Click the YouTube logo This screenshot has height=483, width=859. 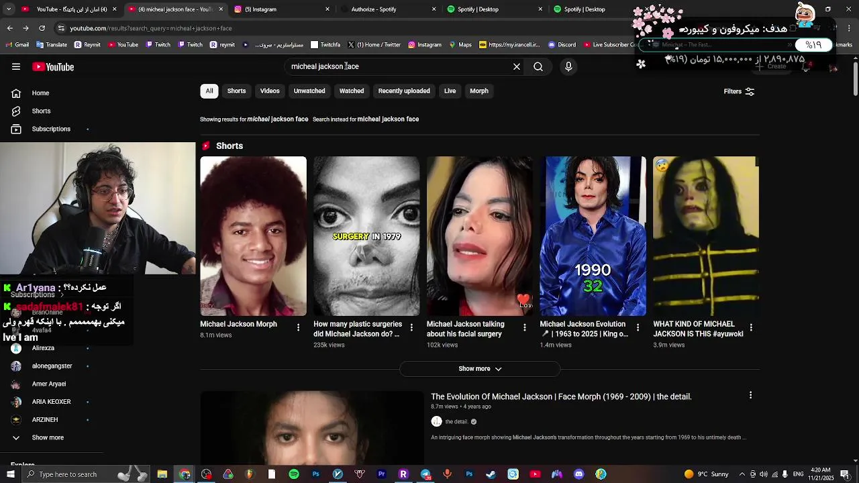[53, 67]
